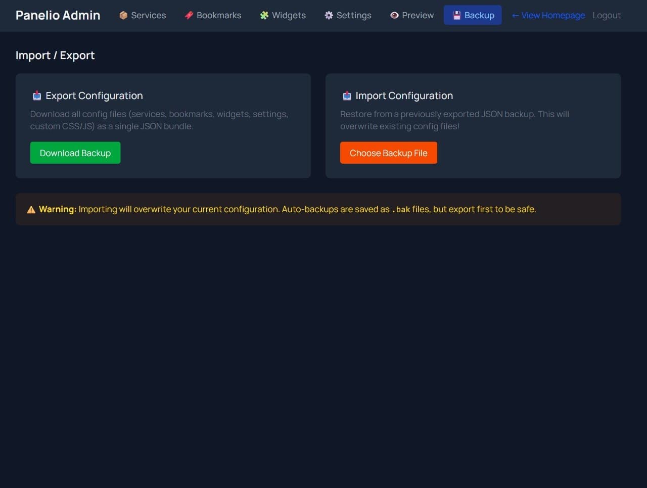This screenshot has width=647, height=488.
Task: Click the clipboard icon beside Export Configuration
Action: point(36,95)
